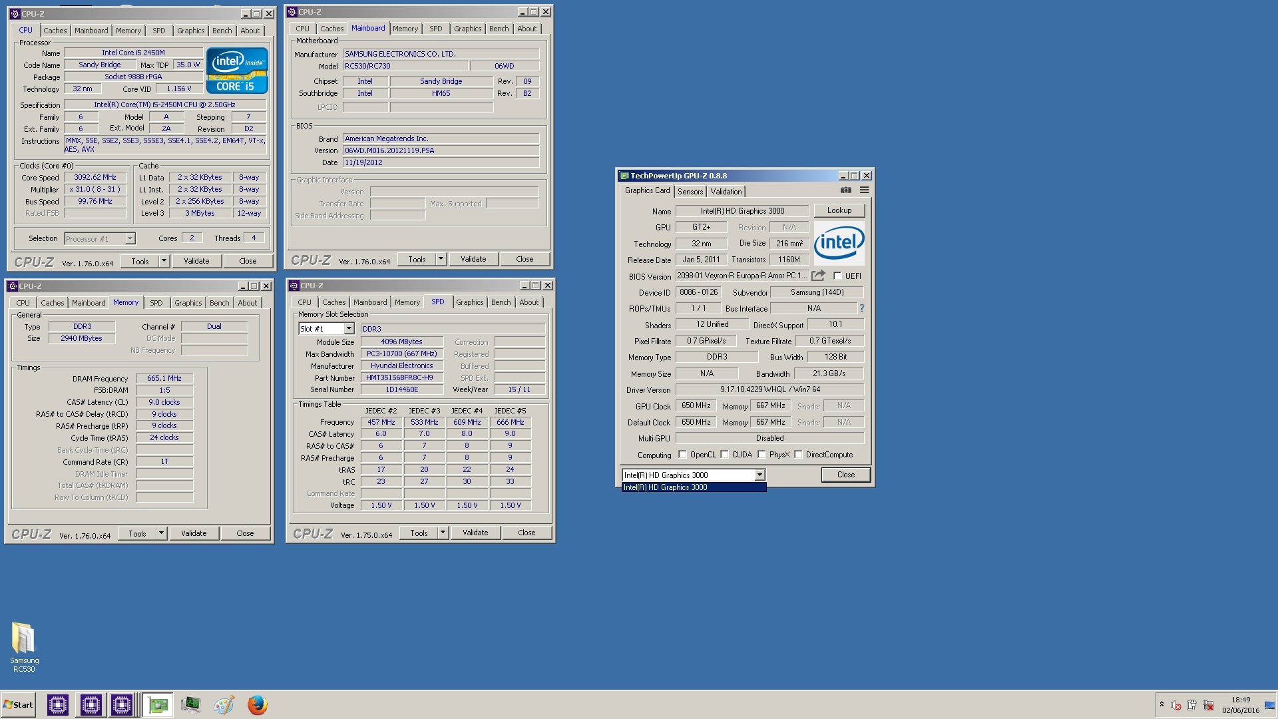Click Lookup button in GPU-Z

[839, 210]
